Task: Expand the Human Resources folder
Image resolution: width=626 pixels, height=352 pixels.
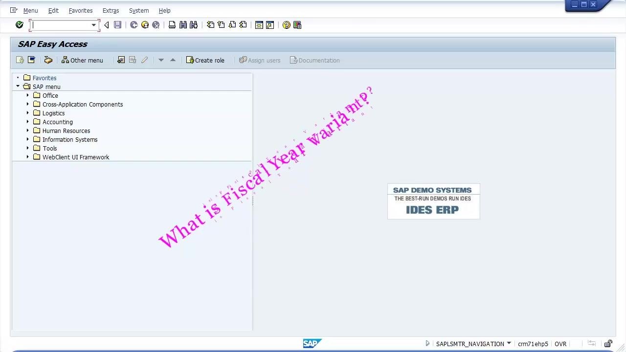Action: pyautogui.click(x=28, y=131)
